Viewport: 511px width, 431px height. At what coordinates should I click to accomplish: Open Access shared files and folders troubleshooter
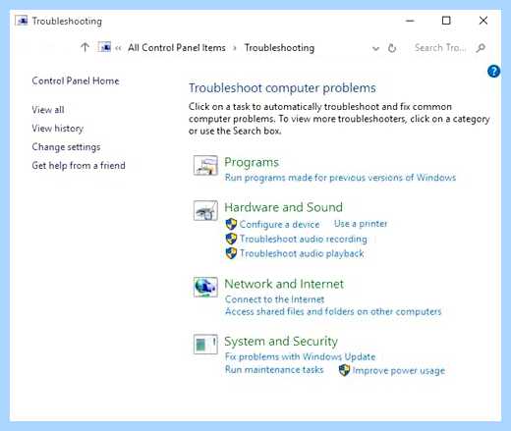(x=333, y=311)
